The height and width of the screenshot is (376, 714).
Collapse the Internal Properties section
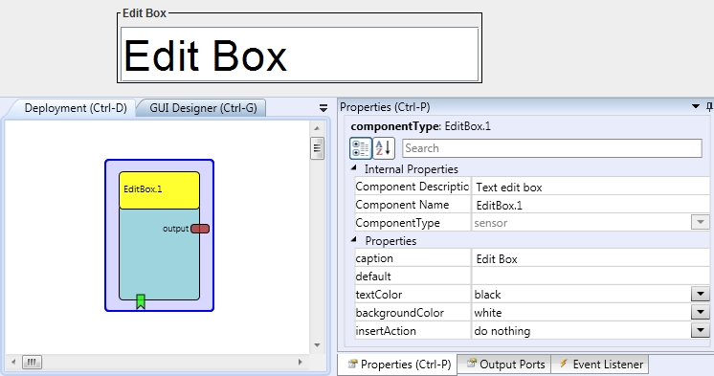click(x=354, y=168)
